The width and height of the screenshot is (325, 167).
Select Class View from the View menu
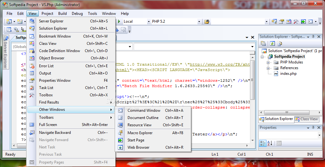[71, 44]
